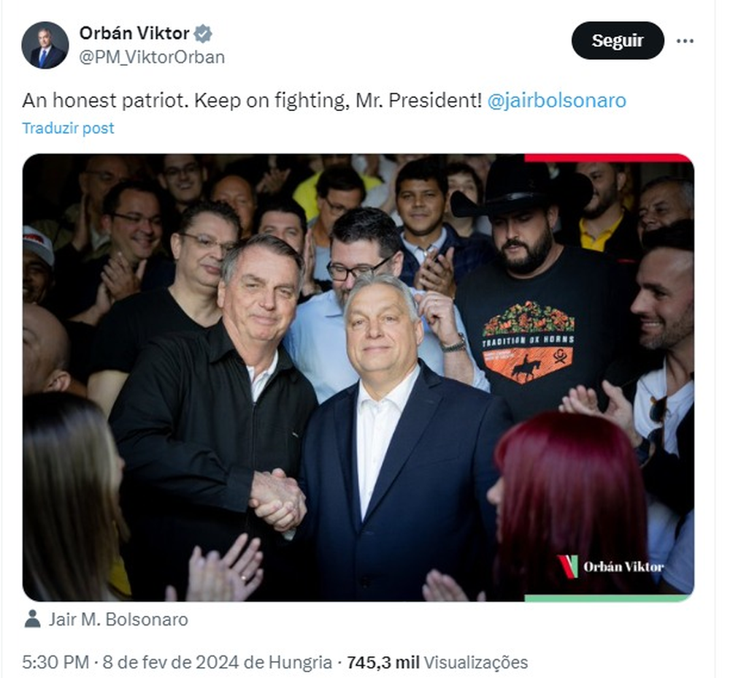Click the tagged person icon below photo
Image resolution: width=730 pixels, height=678 pixels.
[x=32, y=619]
